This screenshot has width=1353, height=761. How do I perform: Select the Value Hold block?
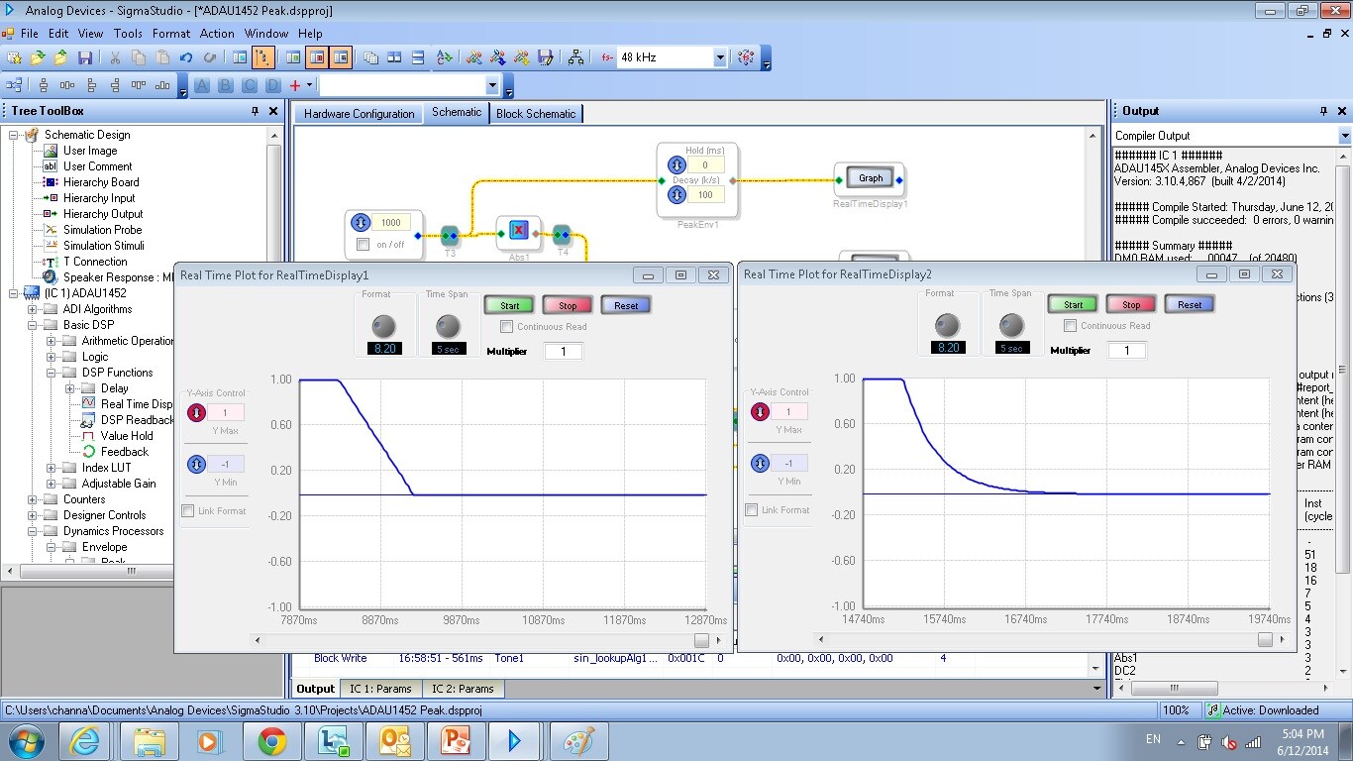pyautogui.click(x=126, y=436)
